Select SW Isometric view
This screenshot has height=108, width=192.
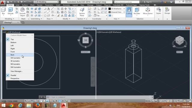coord(20,58)
